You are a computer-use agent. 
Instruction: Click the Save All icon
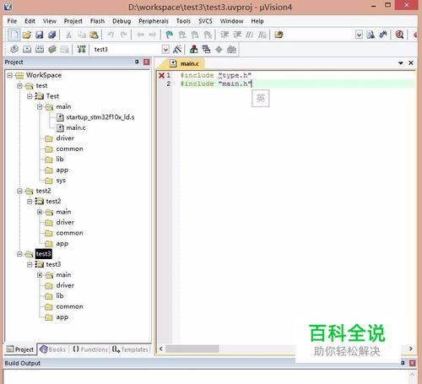(52, 35)
